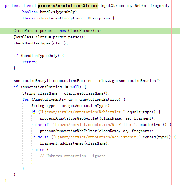The image size is (180, 185).
Task: Click the WebListener annotation string literal
Action: click(x=97, y=137)
